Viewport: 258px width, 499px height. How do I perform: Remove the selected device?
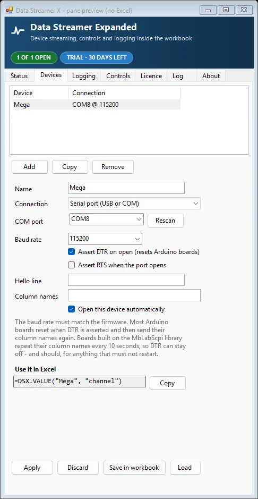click(113, 167)
